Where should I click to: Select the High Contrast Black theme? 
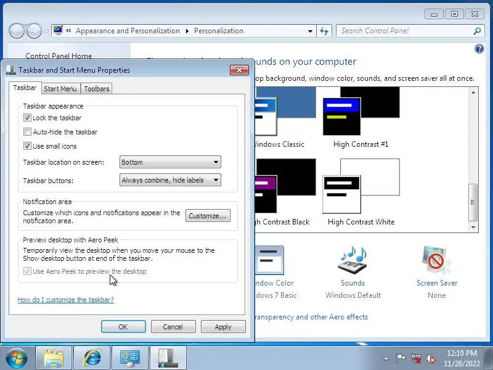click(x=285, y=192)
